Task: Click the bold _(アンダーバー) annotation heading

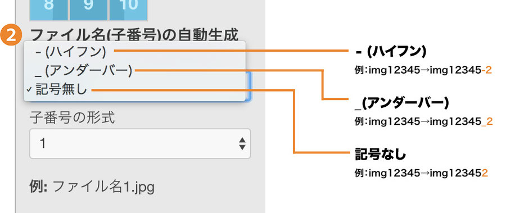Action: click(402, 103)
